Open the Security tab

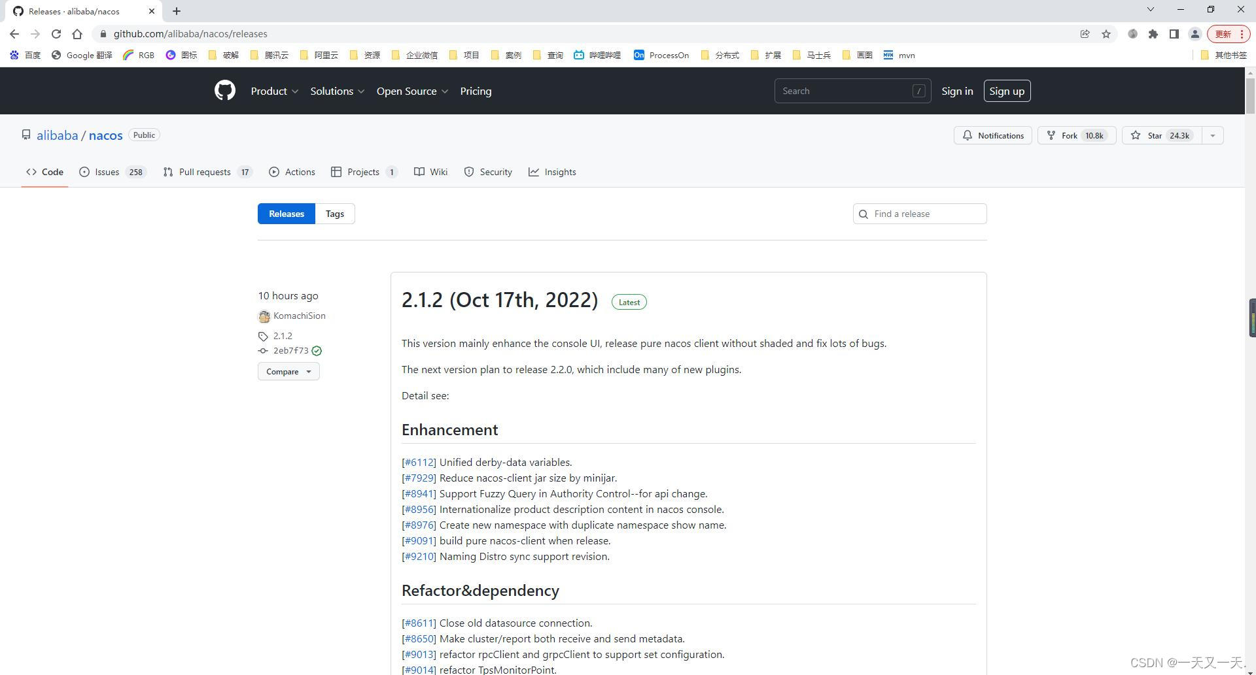tap(488, 172)
